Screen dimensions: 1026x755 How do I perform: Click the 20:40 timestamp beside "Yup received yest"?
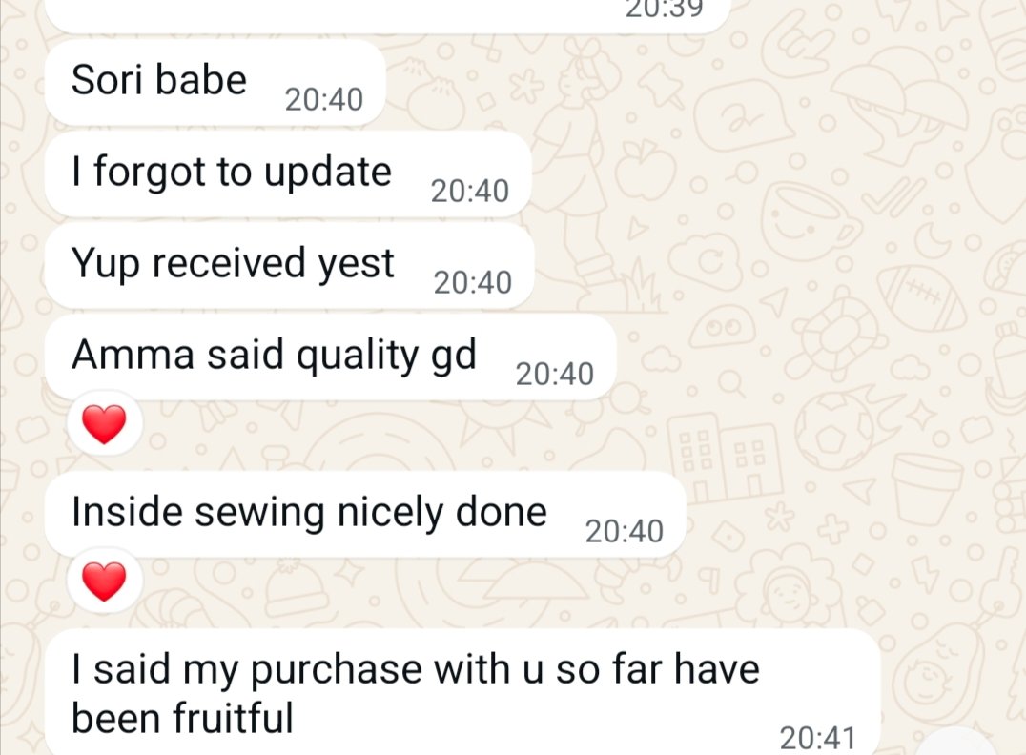472,283
